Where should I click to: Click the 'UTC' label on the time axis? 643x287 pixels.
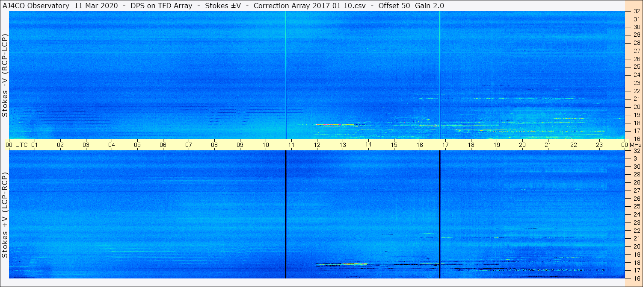click(x=21, y=145)
